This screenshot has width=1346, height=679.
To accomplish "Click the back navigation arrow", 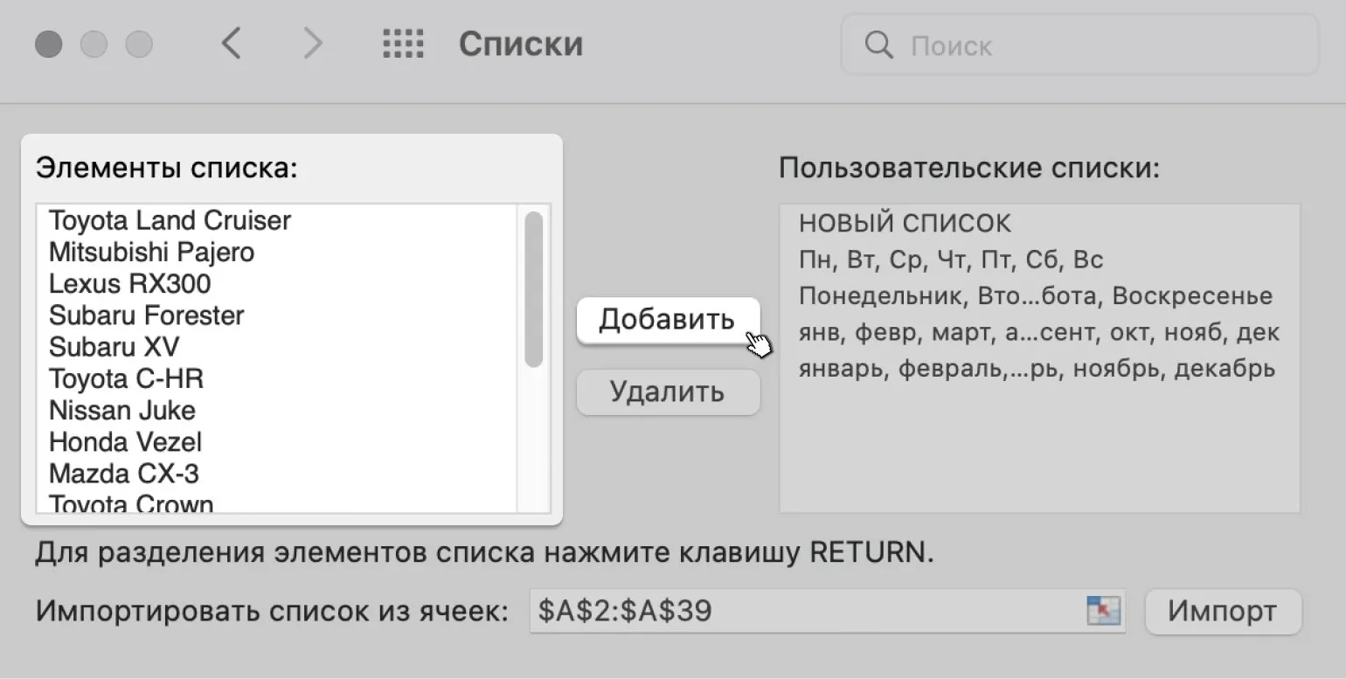I will tap(231, 44).
